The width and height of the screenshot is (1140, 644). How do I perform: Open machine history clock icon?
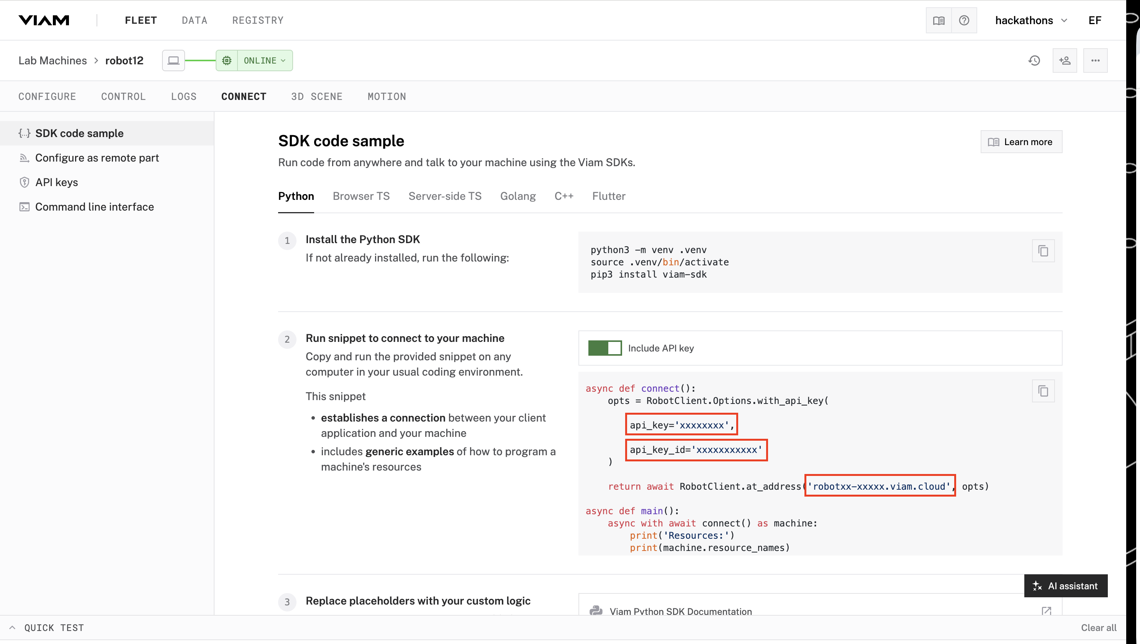(1034, 60)
